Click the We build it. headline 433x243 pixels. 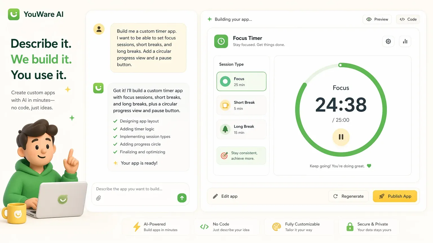point(41,59)
